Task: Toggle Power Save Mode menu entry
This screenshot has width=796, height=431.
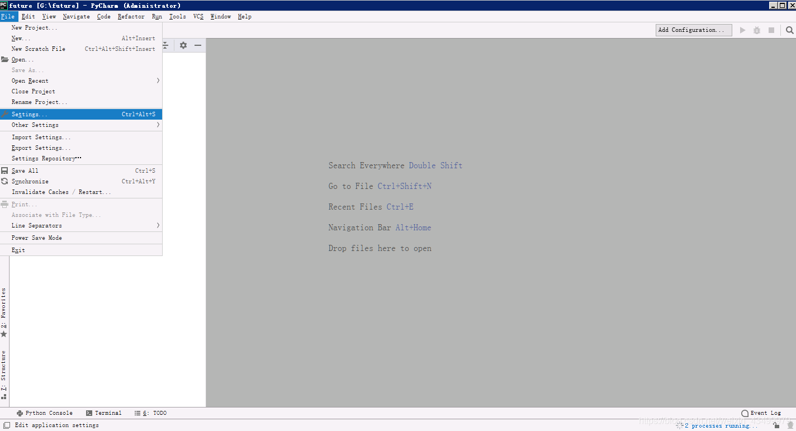Action: (81, 238)
